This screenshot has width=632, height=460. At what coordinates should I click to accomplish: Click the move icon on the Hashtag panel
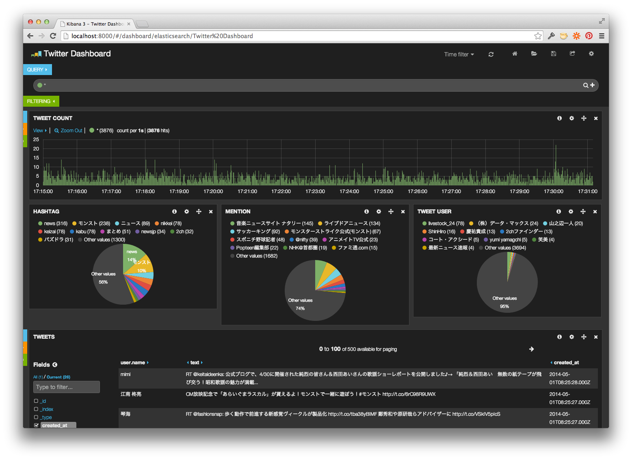tap(199, 211)
